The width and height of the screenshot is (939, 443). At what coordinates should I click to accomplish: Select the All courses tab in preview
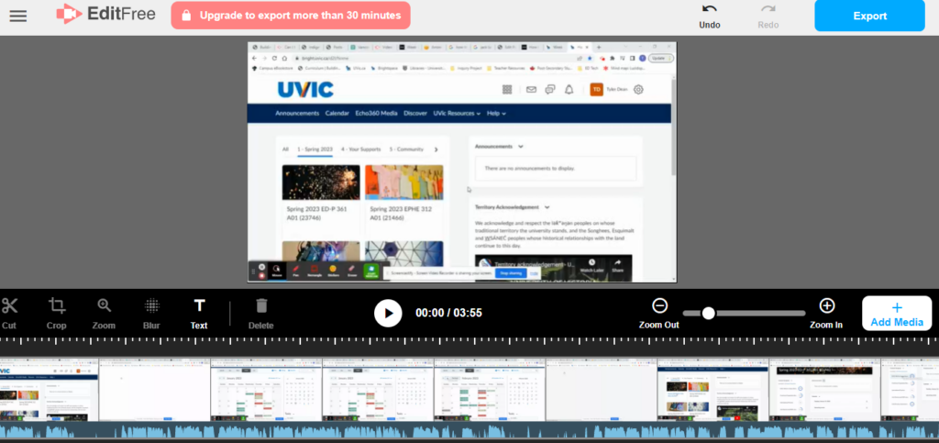286,150
